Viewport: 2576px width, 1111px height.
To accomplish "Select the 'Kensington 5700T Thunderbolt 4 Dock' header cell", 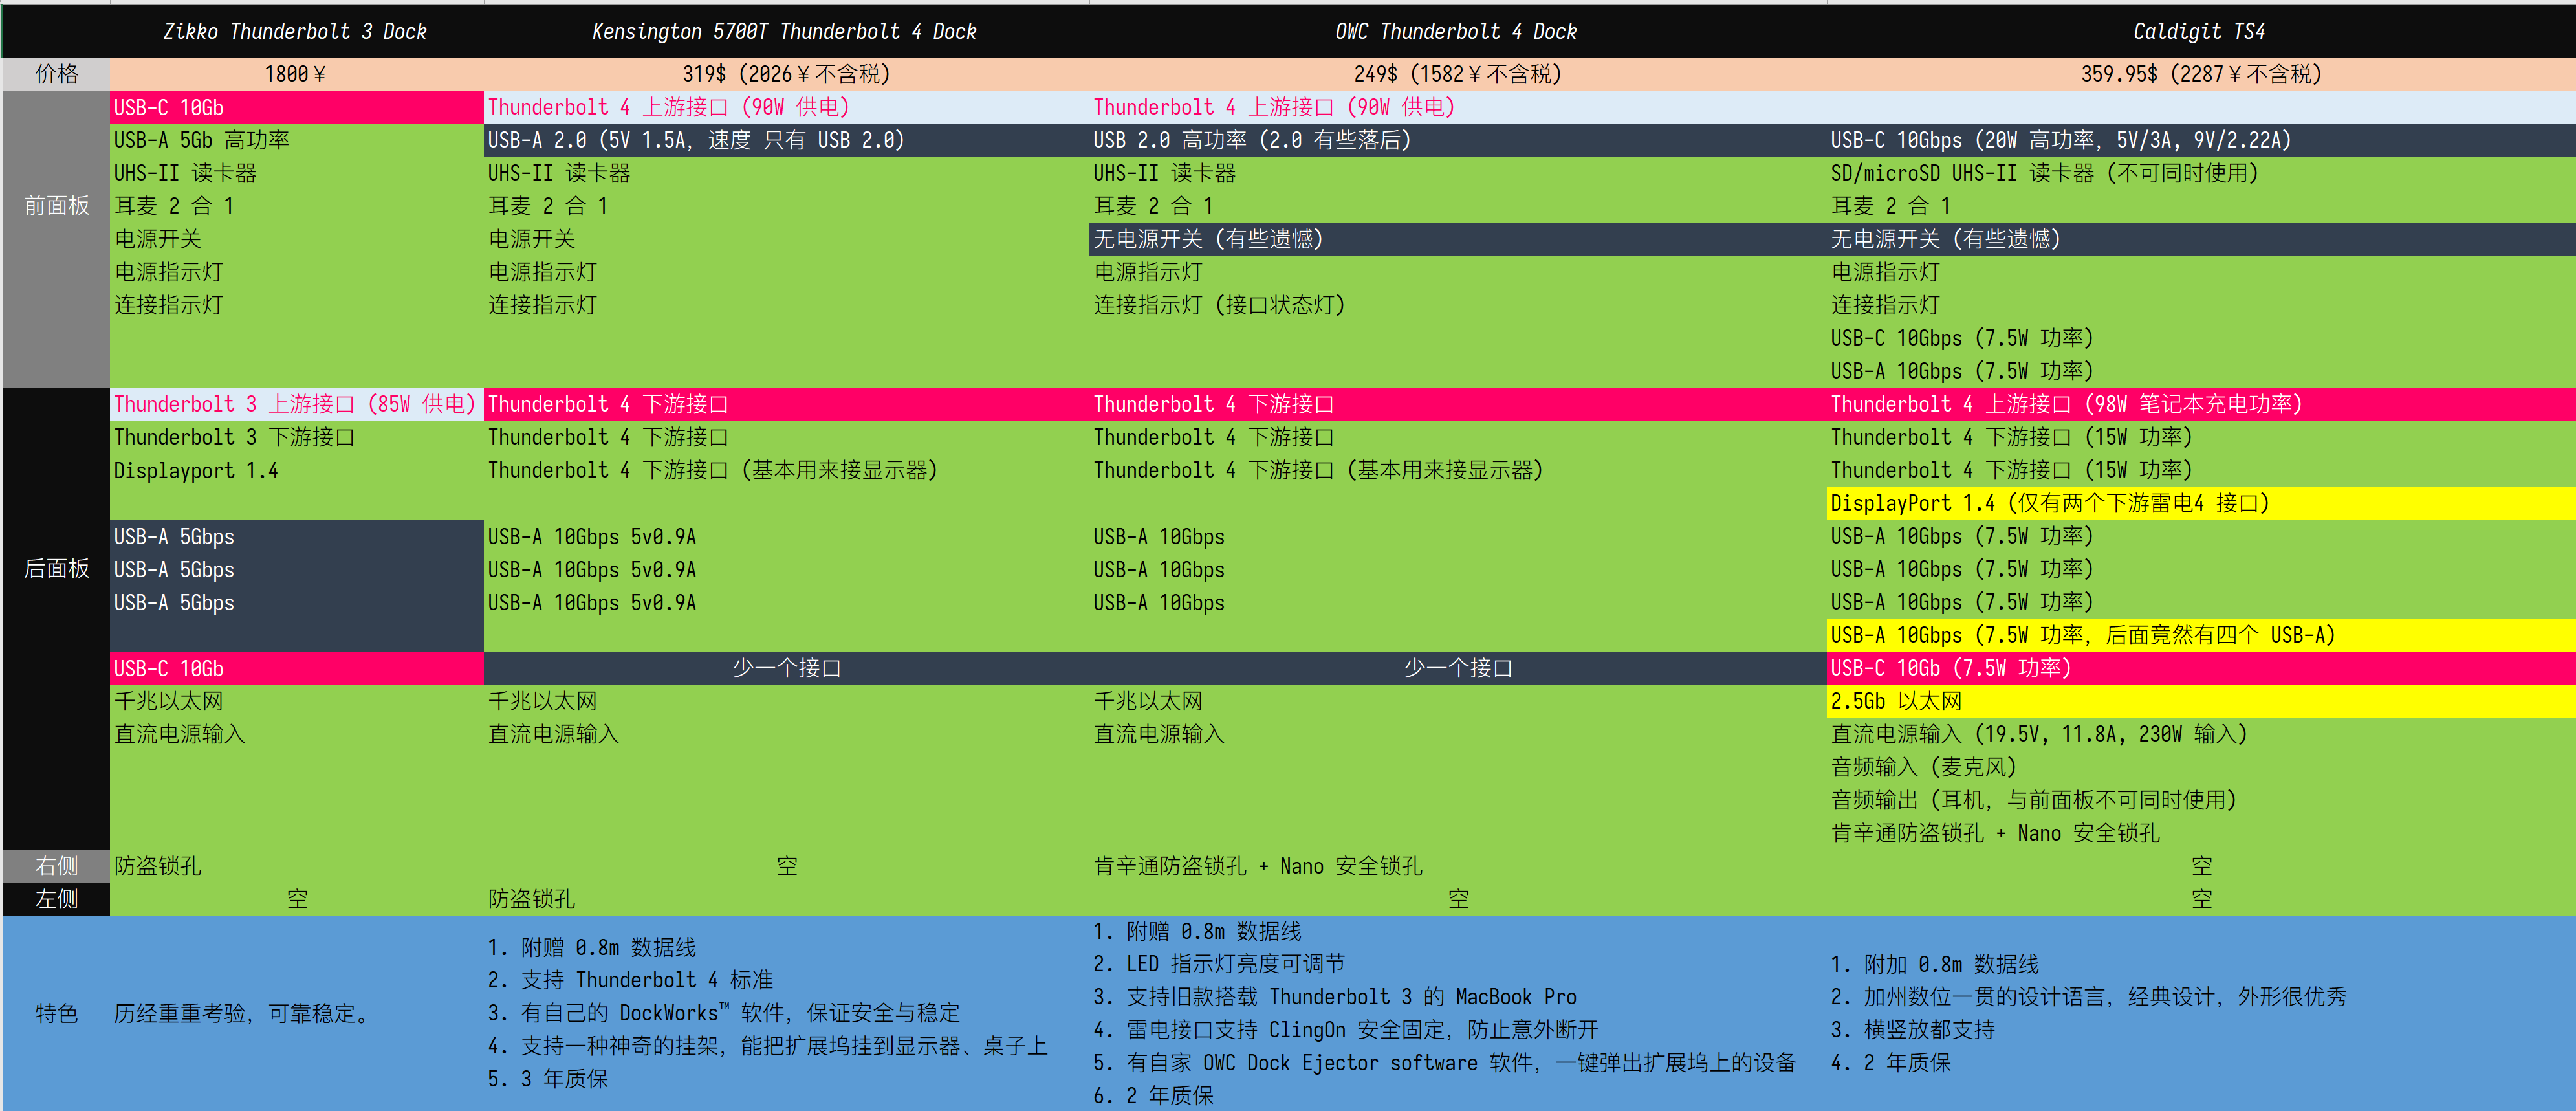I will pyautogui.click(x=786, y=31).
